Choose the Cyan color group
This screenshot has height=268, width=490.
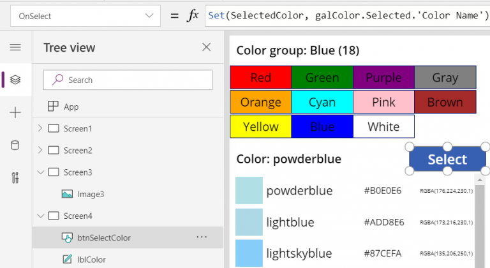(322, 102)
